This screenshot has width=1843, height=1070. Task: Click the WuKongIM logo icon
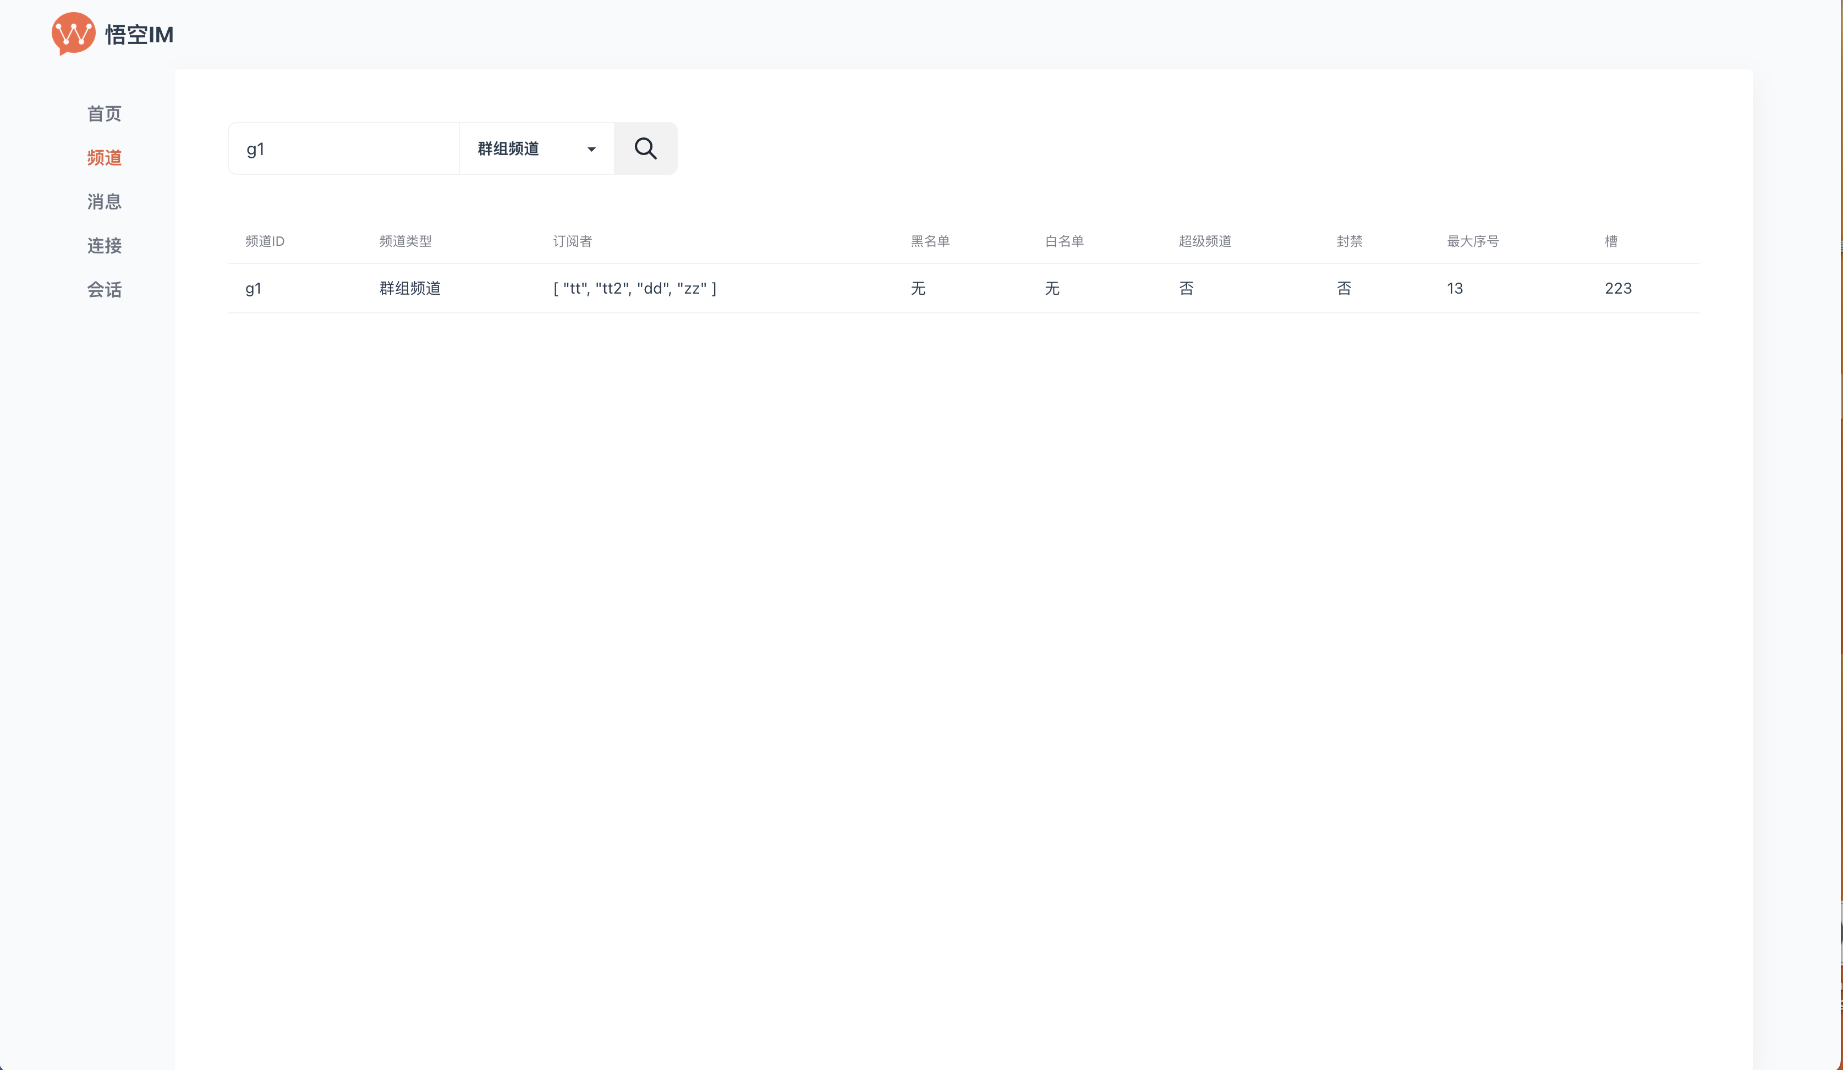click(73, 34)
